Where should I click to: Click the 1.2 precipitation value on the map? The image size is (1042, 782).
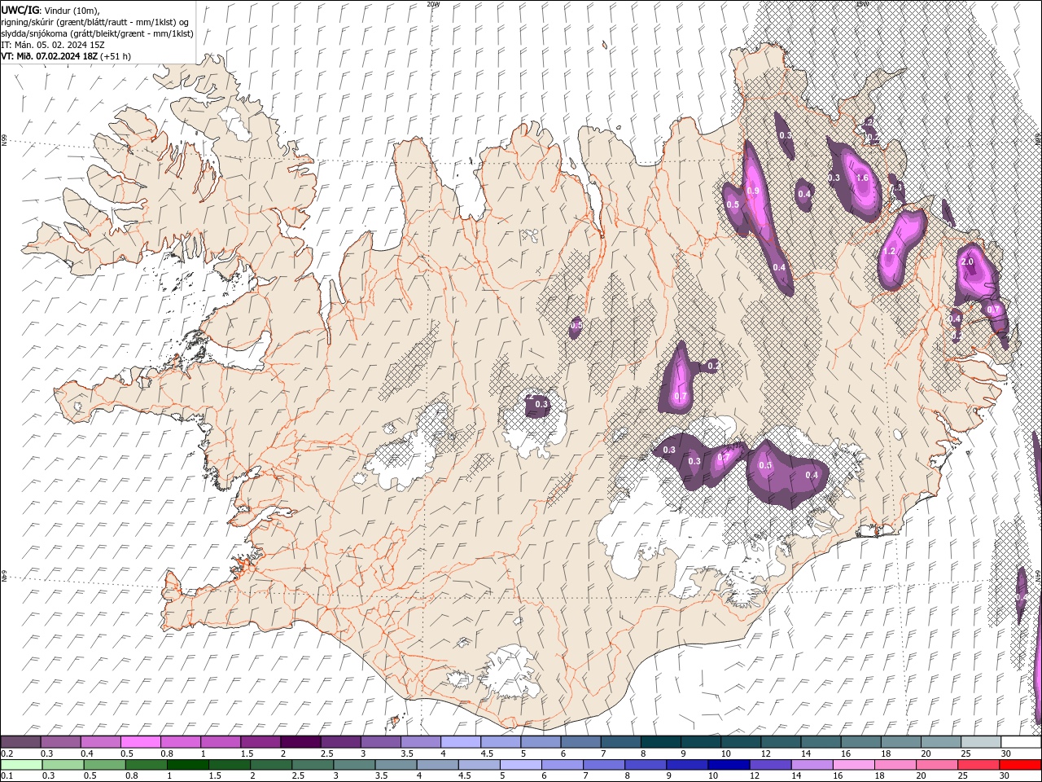[x=889, y=252]
